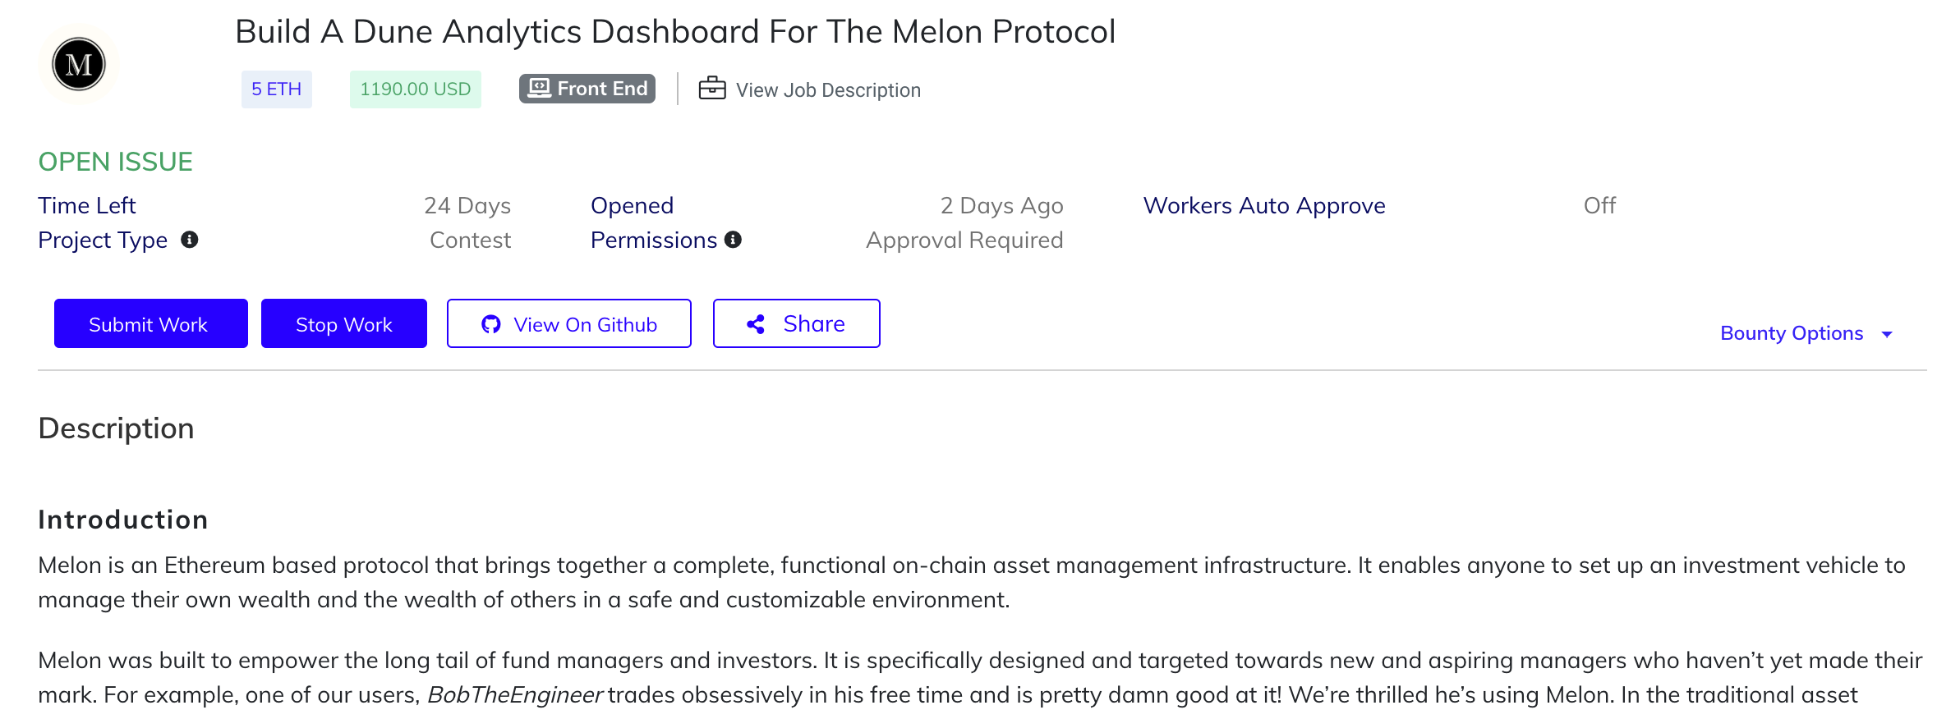
Task: Open View Job Description link
Action: 827,90
